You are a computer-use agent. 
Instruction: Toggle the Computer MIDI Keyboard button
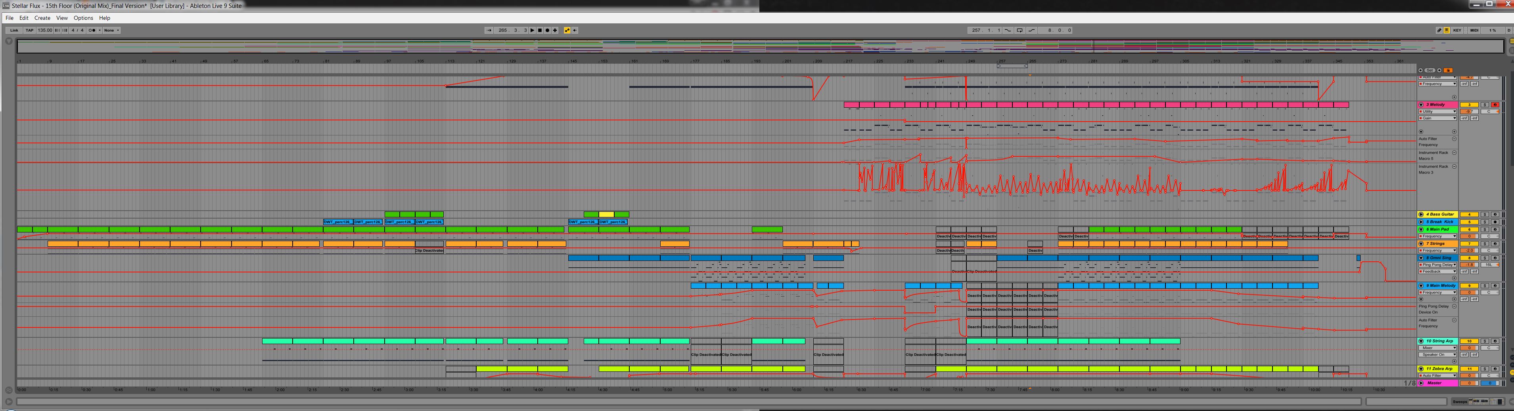click(x=1447, y=30)
